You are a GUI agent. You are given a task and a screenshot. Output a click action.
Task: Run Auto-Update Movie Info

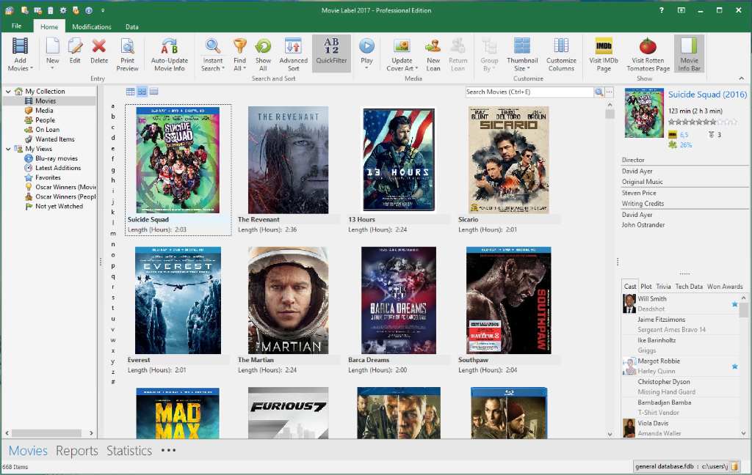pos(170,54)
